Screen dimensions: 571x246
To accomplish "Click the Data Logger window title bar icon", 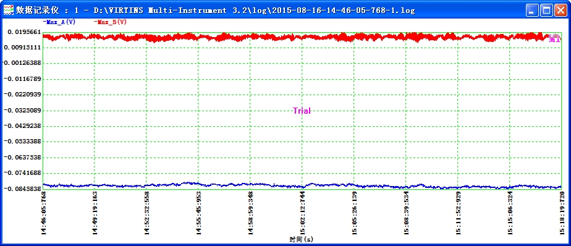I will pos(8,10).
